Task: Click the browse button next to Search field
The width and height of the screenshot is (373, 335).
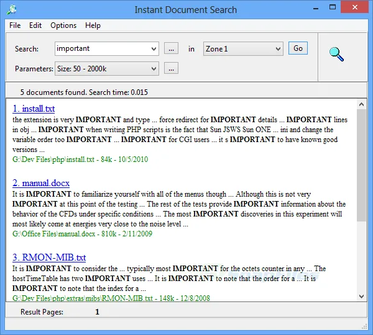Action: 171,48
